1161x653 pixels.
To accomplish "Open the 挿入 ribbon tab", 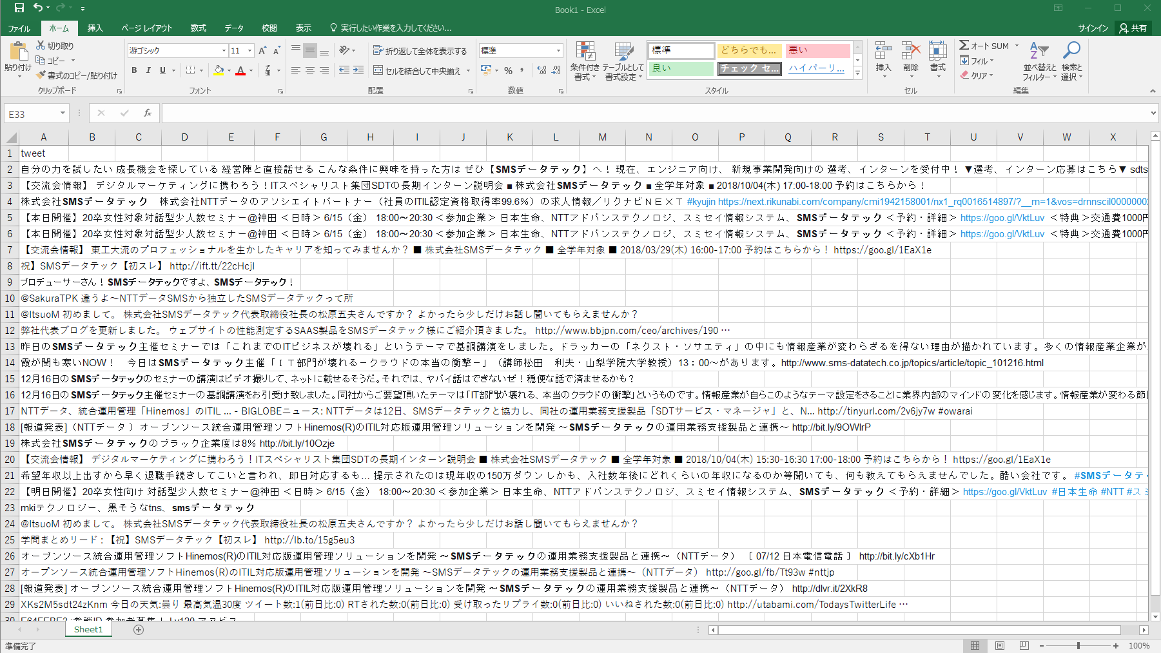I will [x=95, y=28].
